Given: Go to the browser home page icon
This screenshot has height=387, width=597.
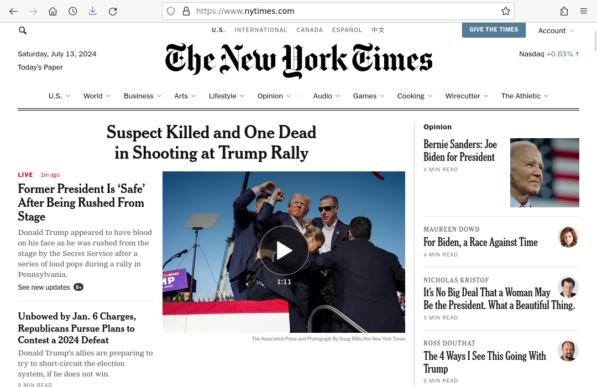Looking at the screenshot, I should (x=53, y=11).
